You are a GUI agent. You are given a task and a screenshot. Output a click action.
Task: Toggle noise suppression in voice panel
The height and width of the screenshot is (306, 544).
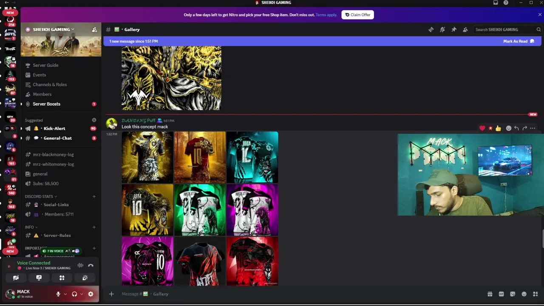click(x=80, y=266)
